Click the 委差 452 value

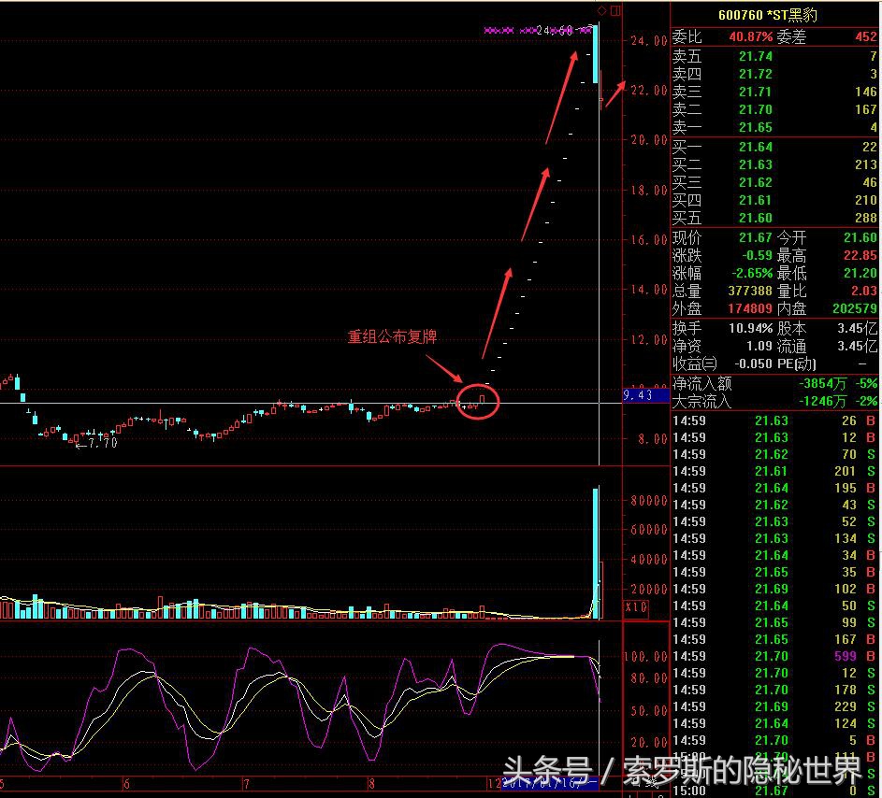866,37
